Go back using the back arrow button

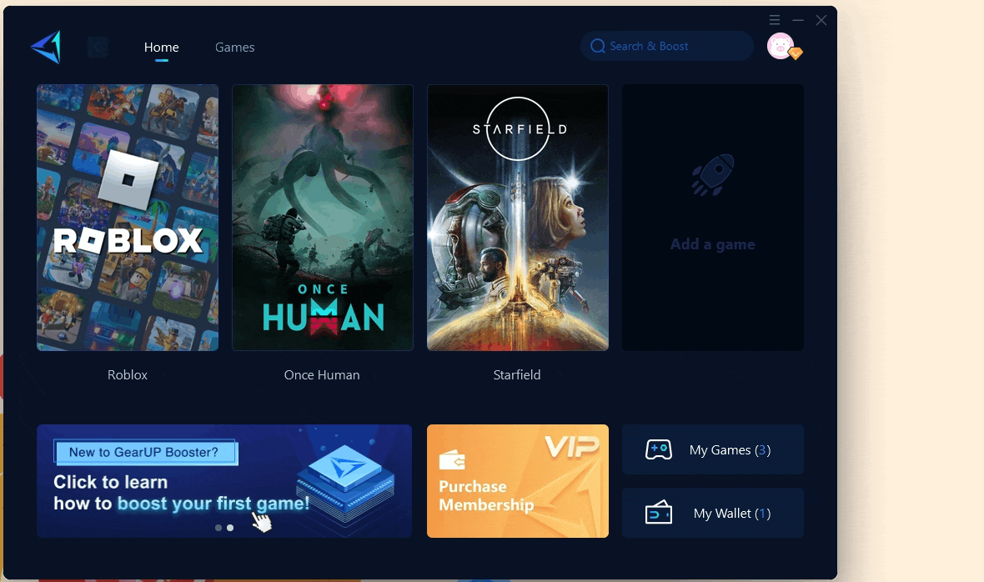(98, 47)
